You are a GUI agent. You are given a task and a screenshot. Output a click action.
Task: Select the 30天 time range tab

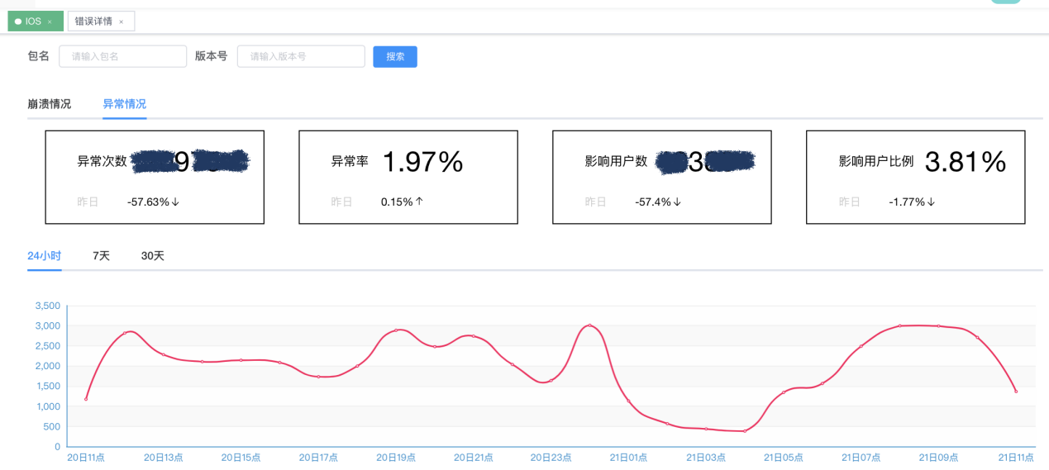(153, 256)
